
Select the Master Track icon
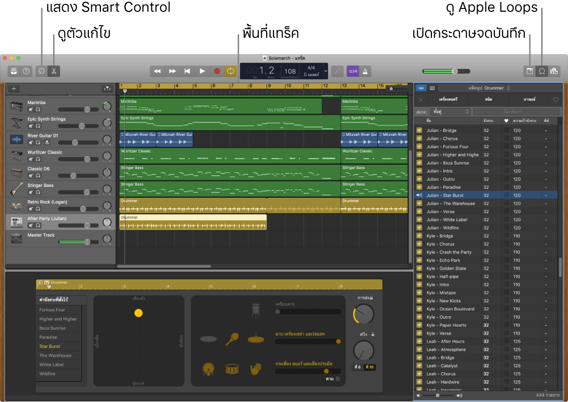click(x=16, y=238)
